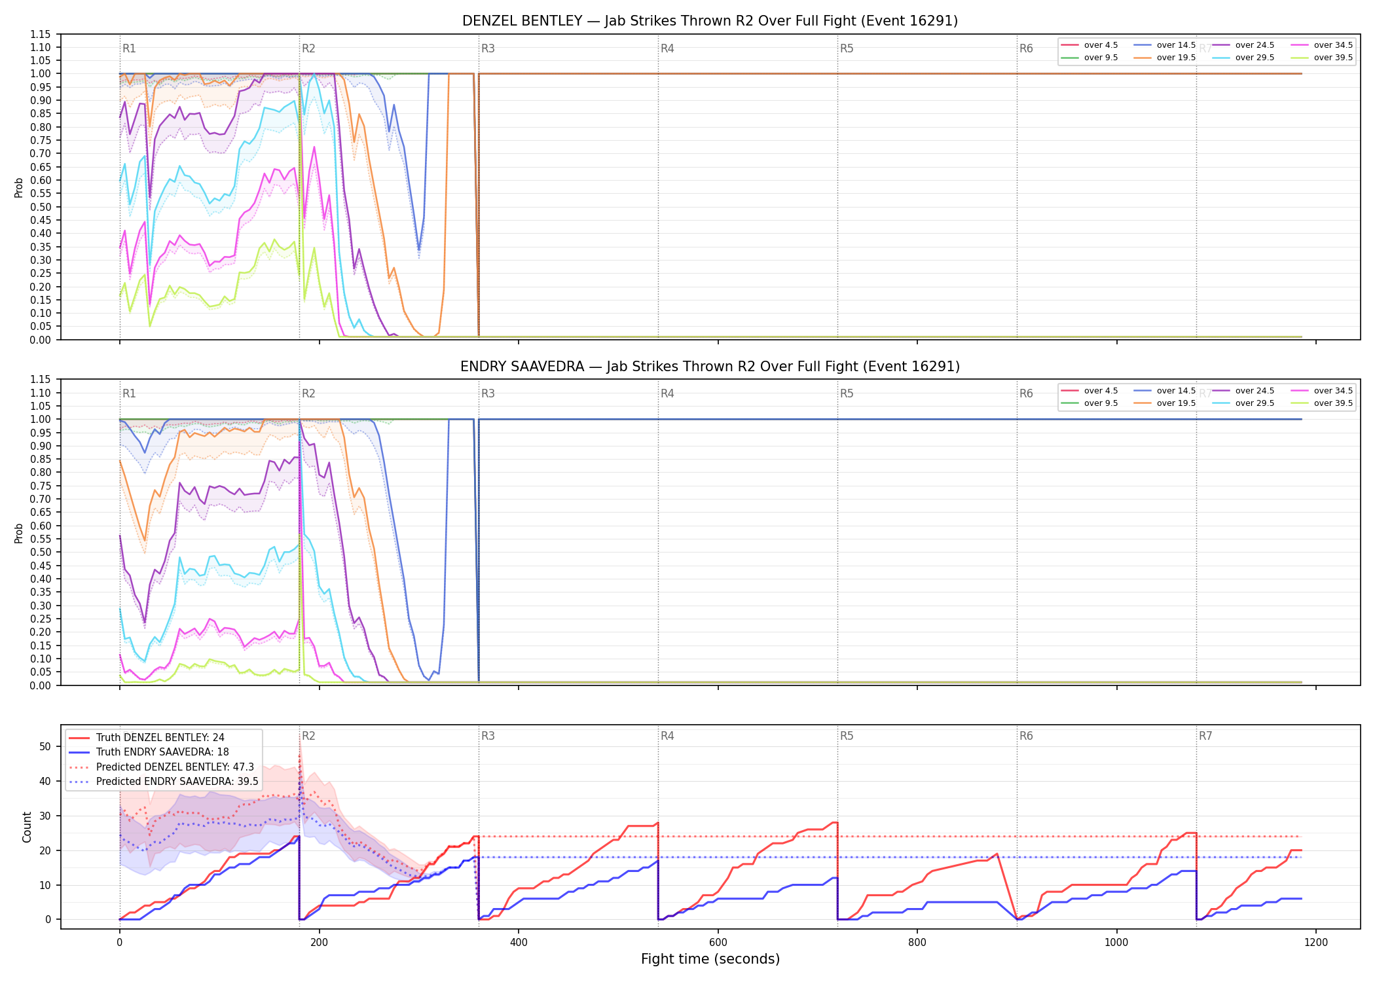
Task: Click dotted red swatch beside 'Predicted DENZEL BENTLEY'
Action: (80, 767)
